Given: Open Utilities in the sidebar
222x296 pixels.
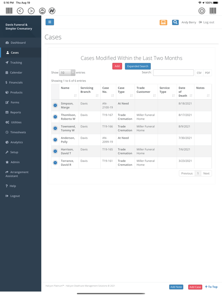Looking at the screenshot, I should 20,122.
